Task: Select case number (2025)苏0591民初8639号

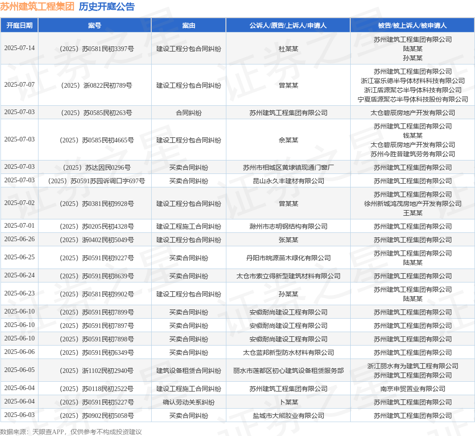Action: [96, 276]
